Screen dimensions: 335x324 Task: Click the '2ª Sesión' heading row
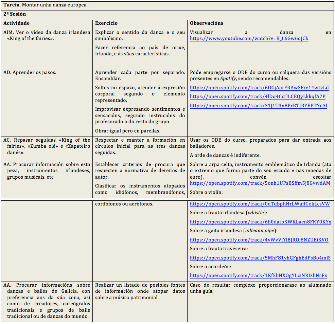[15, 14]
